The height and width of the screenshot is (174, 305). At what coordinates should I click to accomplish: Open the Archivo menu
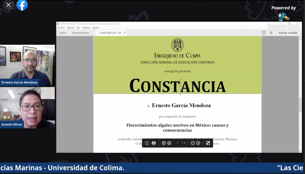tap(61, 28)
